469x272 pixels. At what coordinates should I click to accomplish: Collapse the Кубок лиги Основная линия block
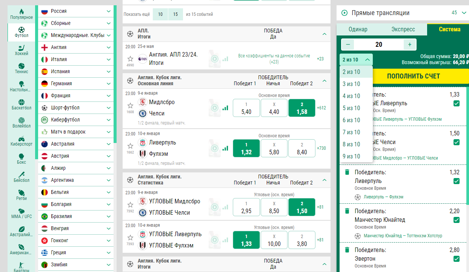click(x=324, y=81)
